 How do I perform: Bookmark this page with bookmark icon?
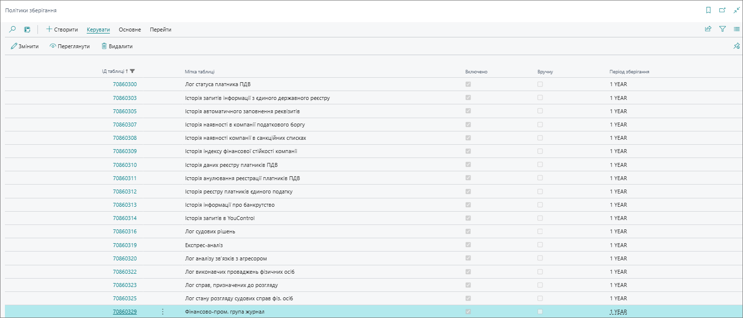pos(709,10)
